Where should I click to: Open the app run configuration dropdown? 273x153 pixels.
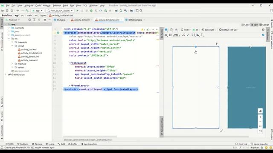(x=37, y=11)
